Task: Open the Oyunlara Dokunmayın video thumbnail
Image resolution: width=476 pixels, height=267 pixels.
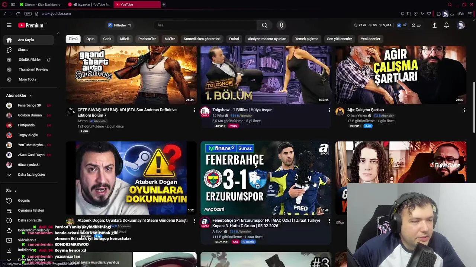Action: click(131, 178)
